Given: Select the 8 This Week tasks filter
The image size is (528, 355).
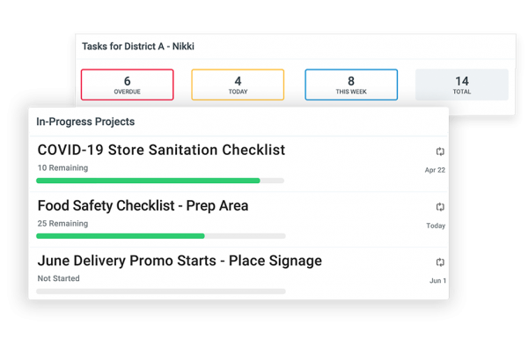Looking at the screenshot, I should tap(351, 85).
